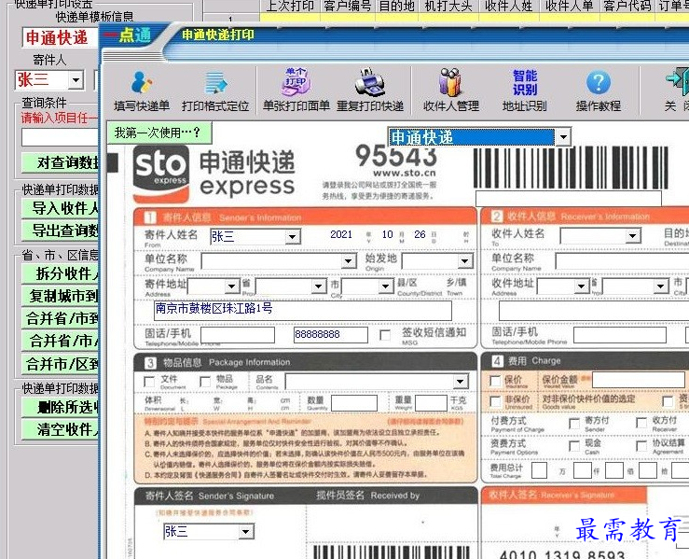Viewport: 689px width, 559px height.
Task: Click the empty sender 固话 phone field
Action: tap(238, 335)
